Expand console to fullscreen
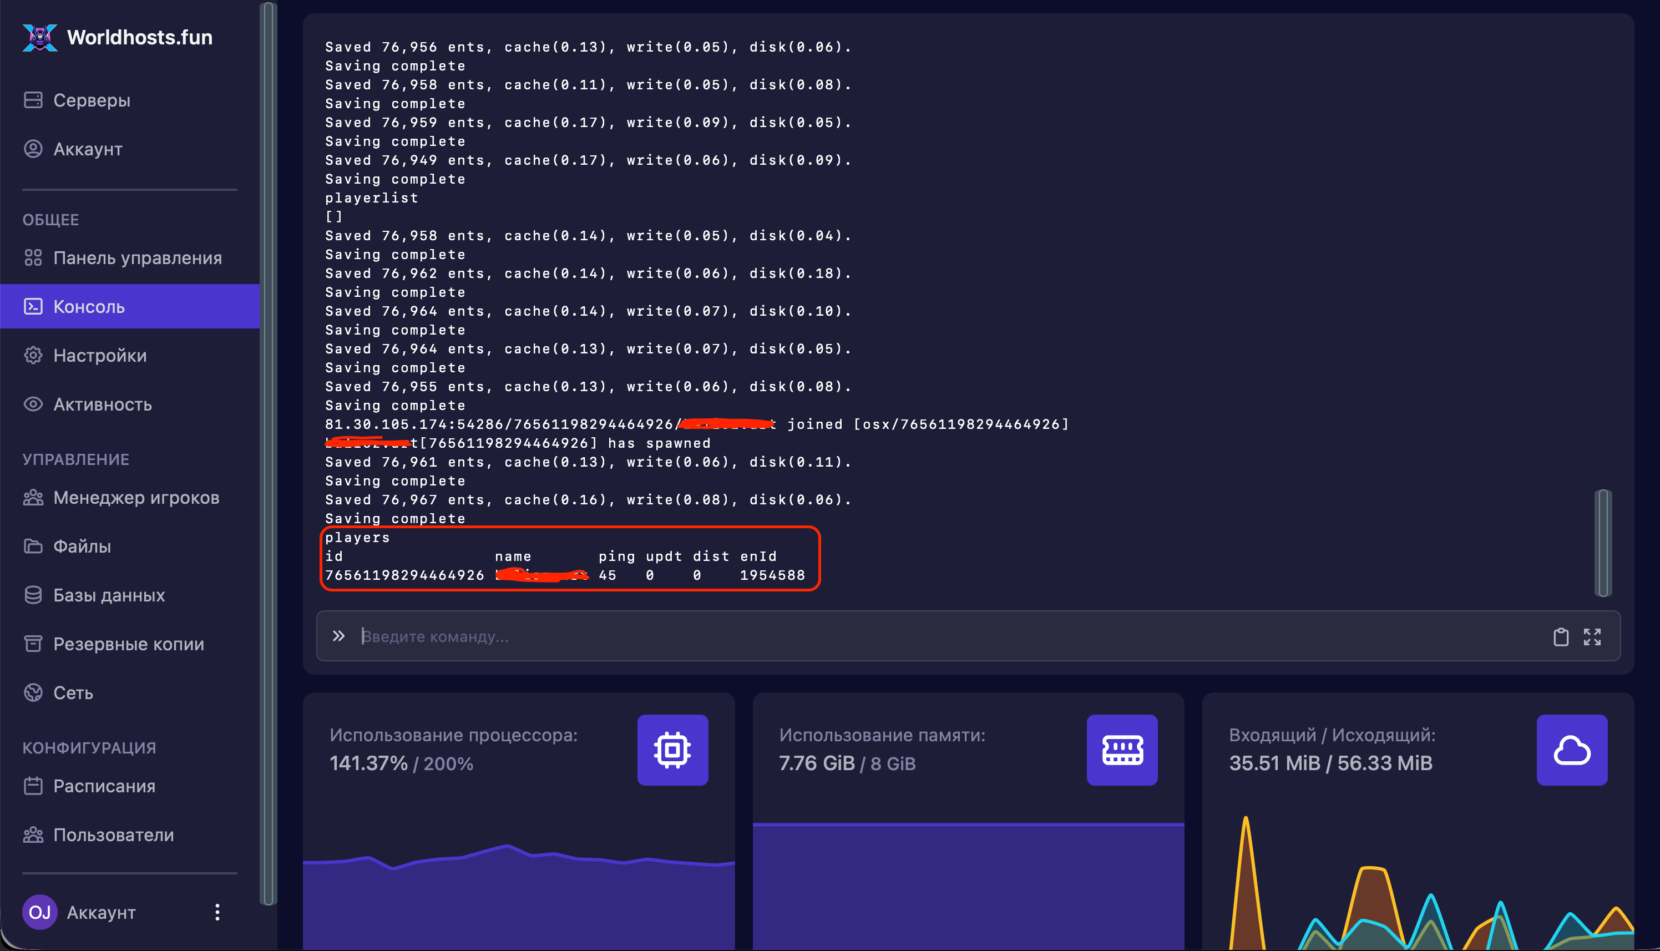The width and height of the screenshot is (1660, 951). pos(1592,637)
